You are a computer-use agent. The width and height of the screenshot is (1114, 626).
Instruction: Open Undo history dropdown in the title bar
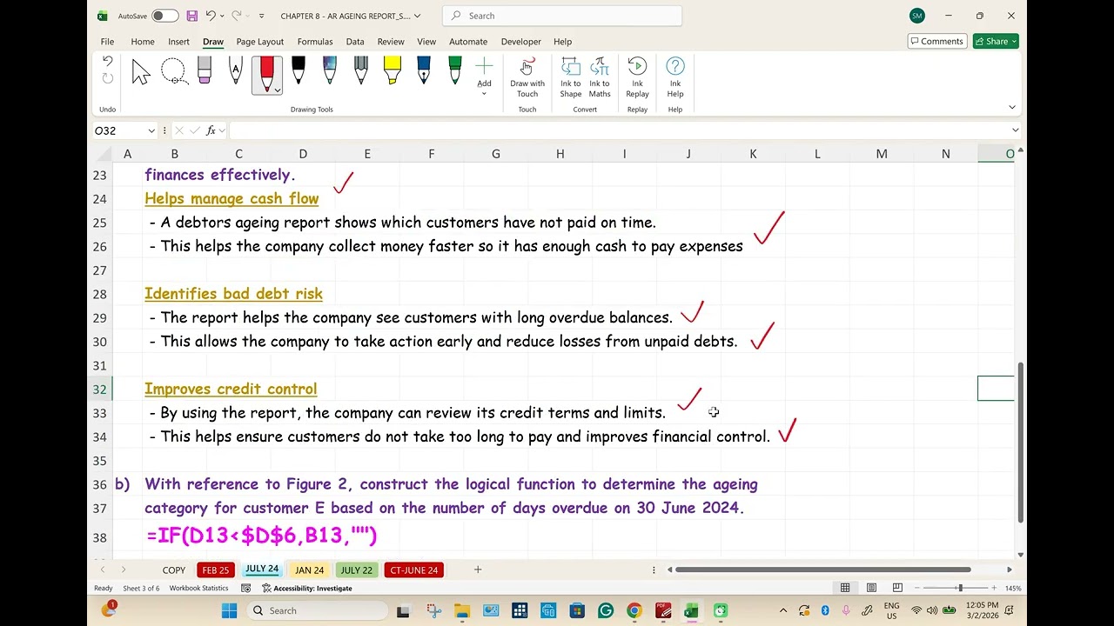(223, 16)
